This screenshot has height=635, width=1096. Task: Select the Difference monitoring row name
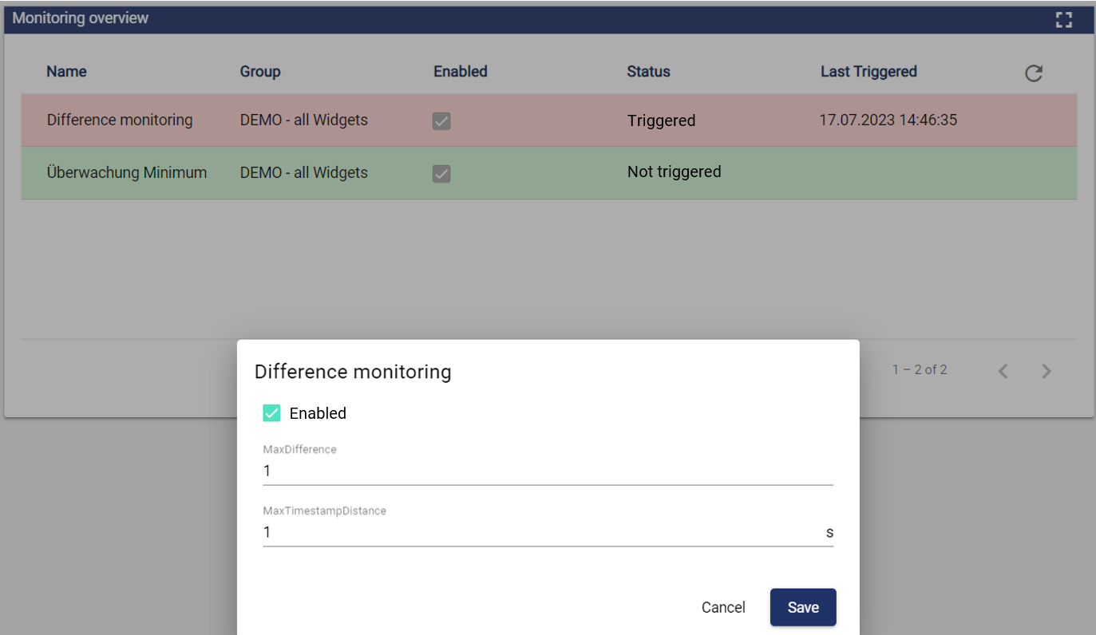(x=120, y=120)
